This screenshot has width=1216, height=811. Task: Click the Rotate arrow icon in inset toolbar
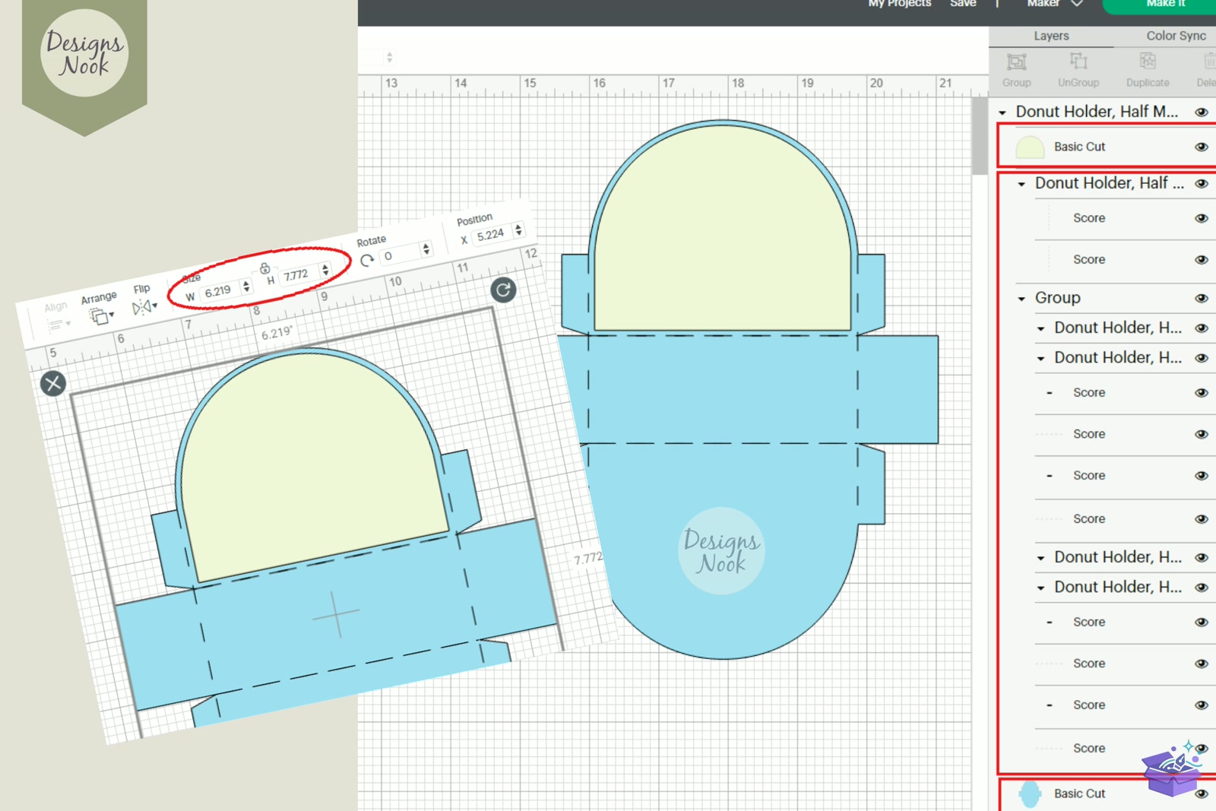pos(367,261)
